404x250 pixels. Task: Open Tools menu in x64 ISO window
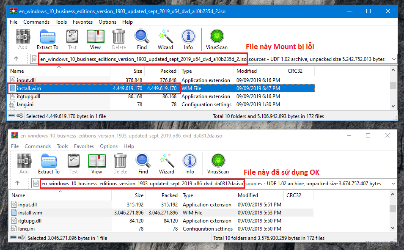(61, 22)
